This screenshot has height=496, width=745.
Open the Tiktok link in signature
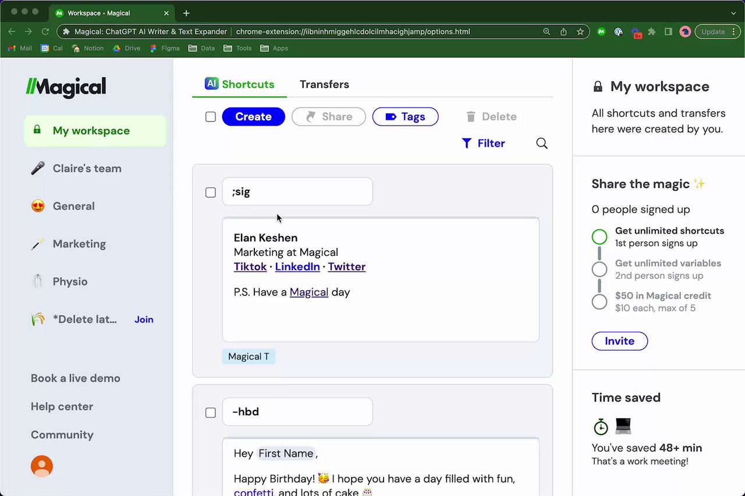pos(250,267)
